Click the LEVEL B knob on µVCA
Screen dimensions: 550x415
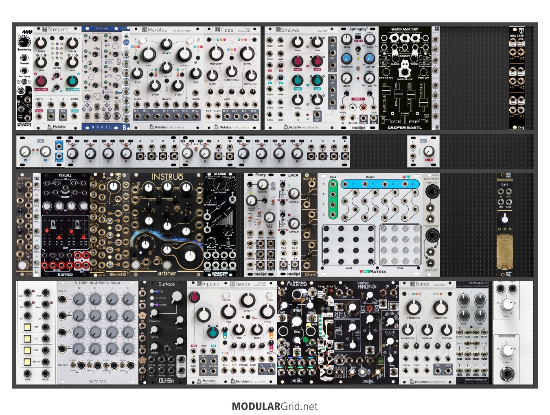pos(294,223)
